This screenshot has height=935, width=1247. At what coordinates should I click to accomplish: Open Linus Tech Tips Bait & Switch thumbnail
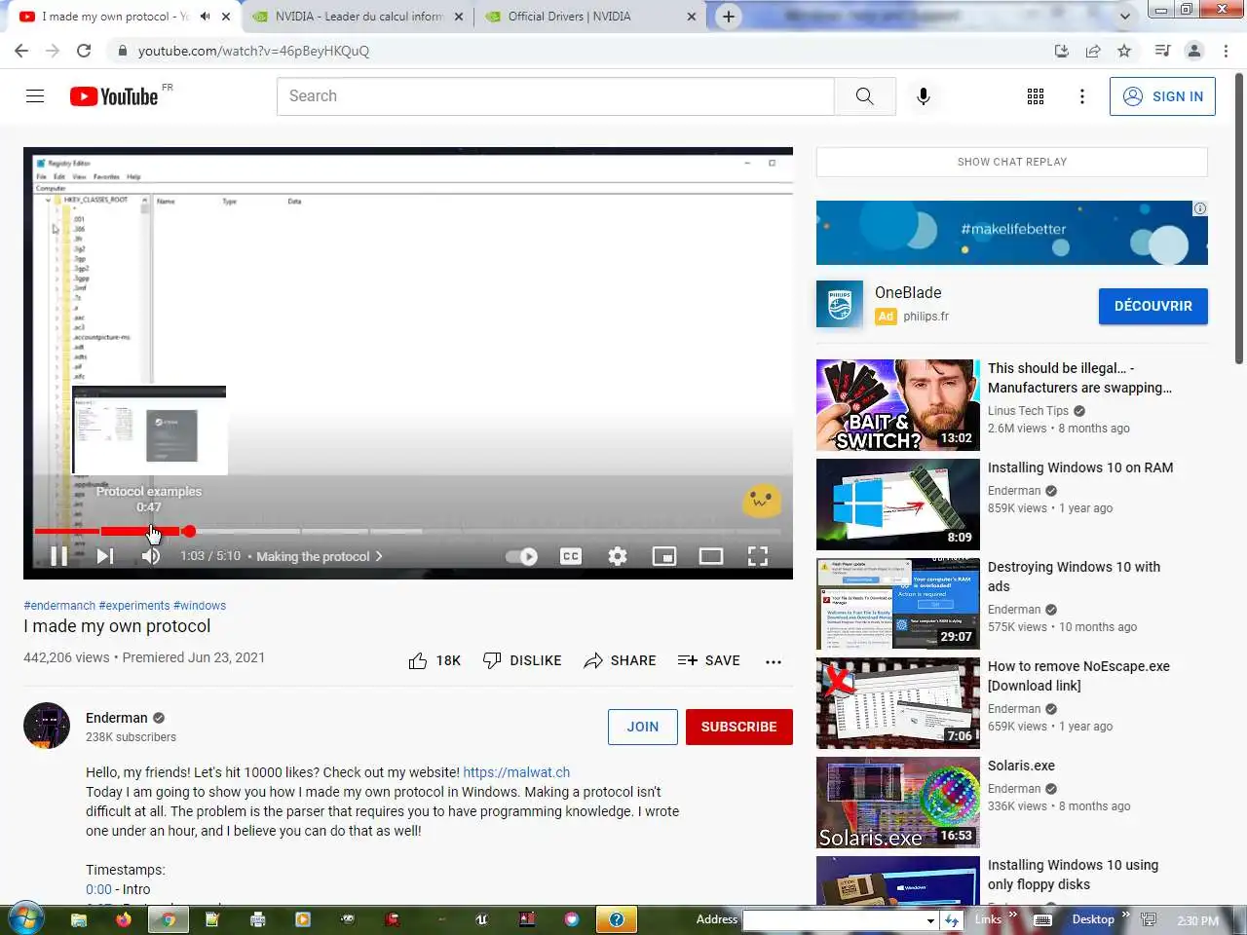click(897, 405)
